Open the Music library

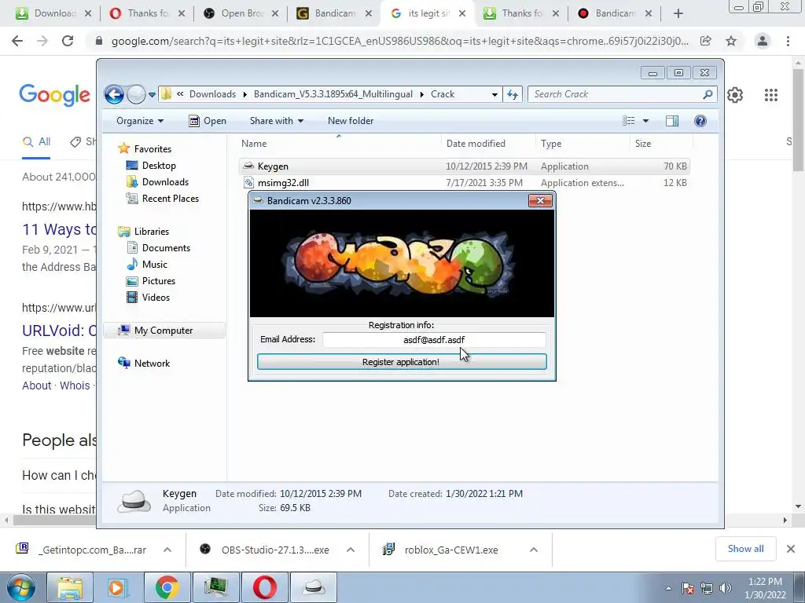coord(155,264)
